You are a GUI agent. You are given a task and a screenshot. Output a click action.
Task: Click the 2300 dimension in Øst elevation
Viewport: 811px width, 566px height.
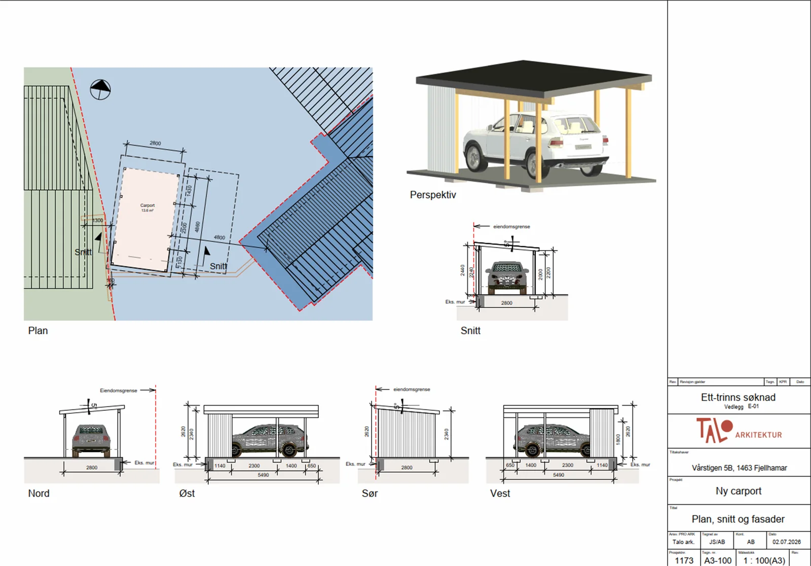tap(254, 466)
